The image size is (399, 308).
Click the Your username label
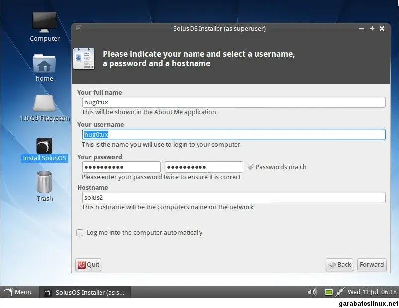100,125
